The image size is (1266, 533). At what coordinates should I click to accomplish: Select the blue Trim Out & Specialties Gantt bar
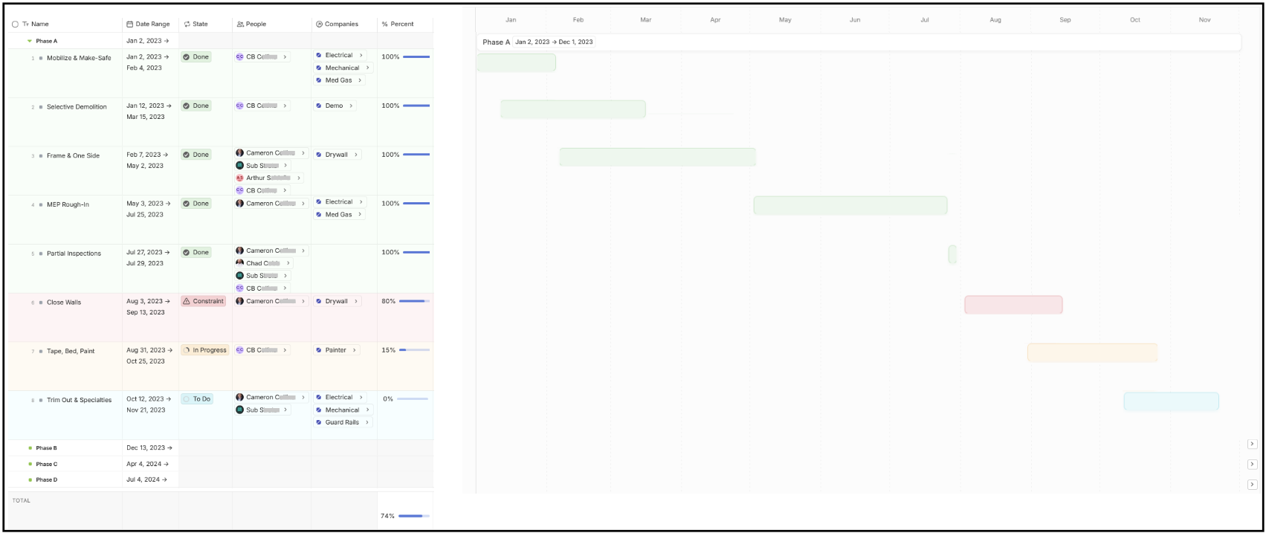tap(1172, 402)
